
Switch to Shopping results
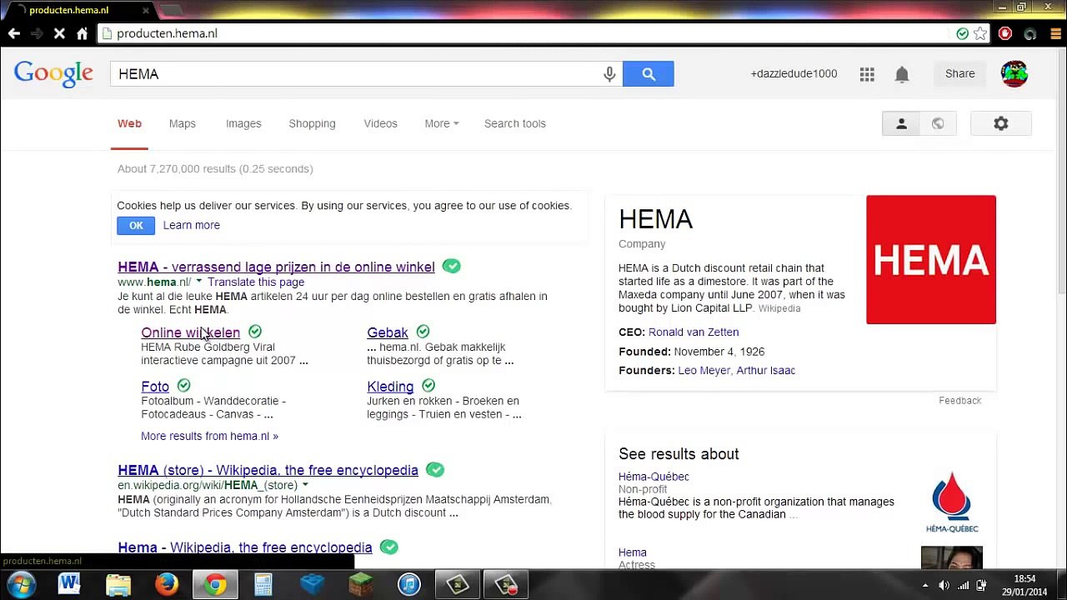(312, 123)
